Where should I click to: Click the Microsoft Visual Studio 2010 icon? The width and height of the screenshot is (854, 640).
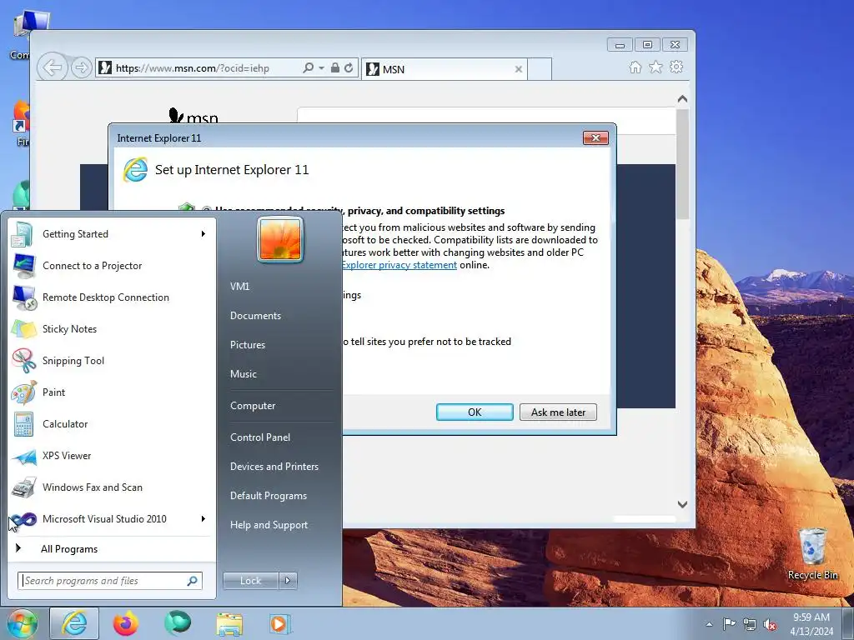(23, 519)
